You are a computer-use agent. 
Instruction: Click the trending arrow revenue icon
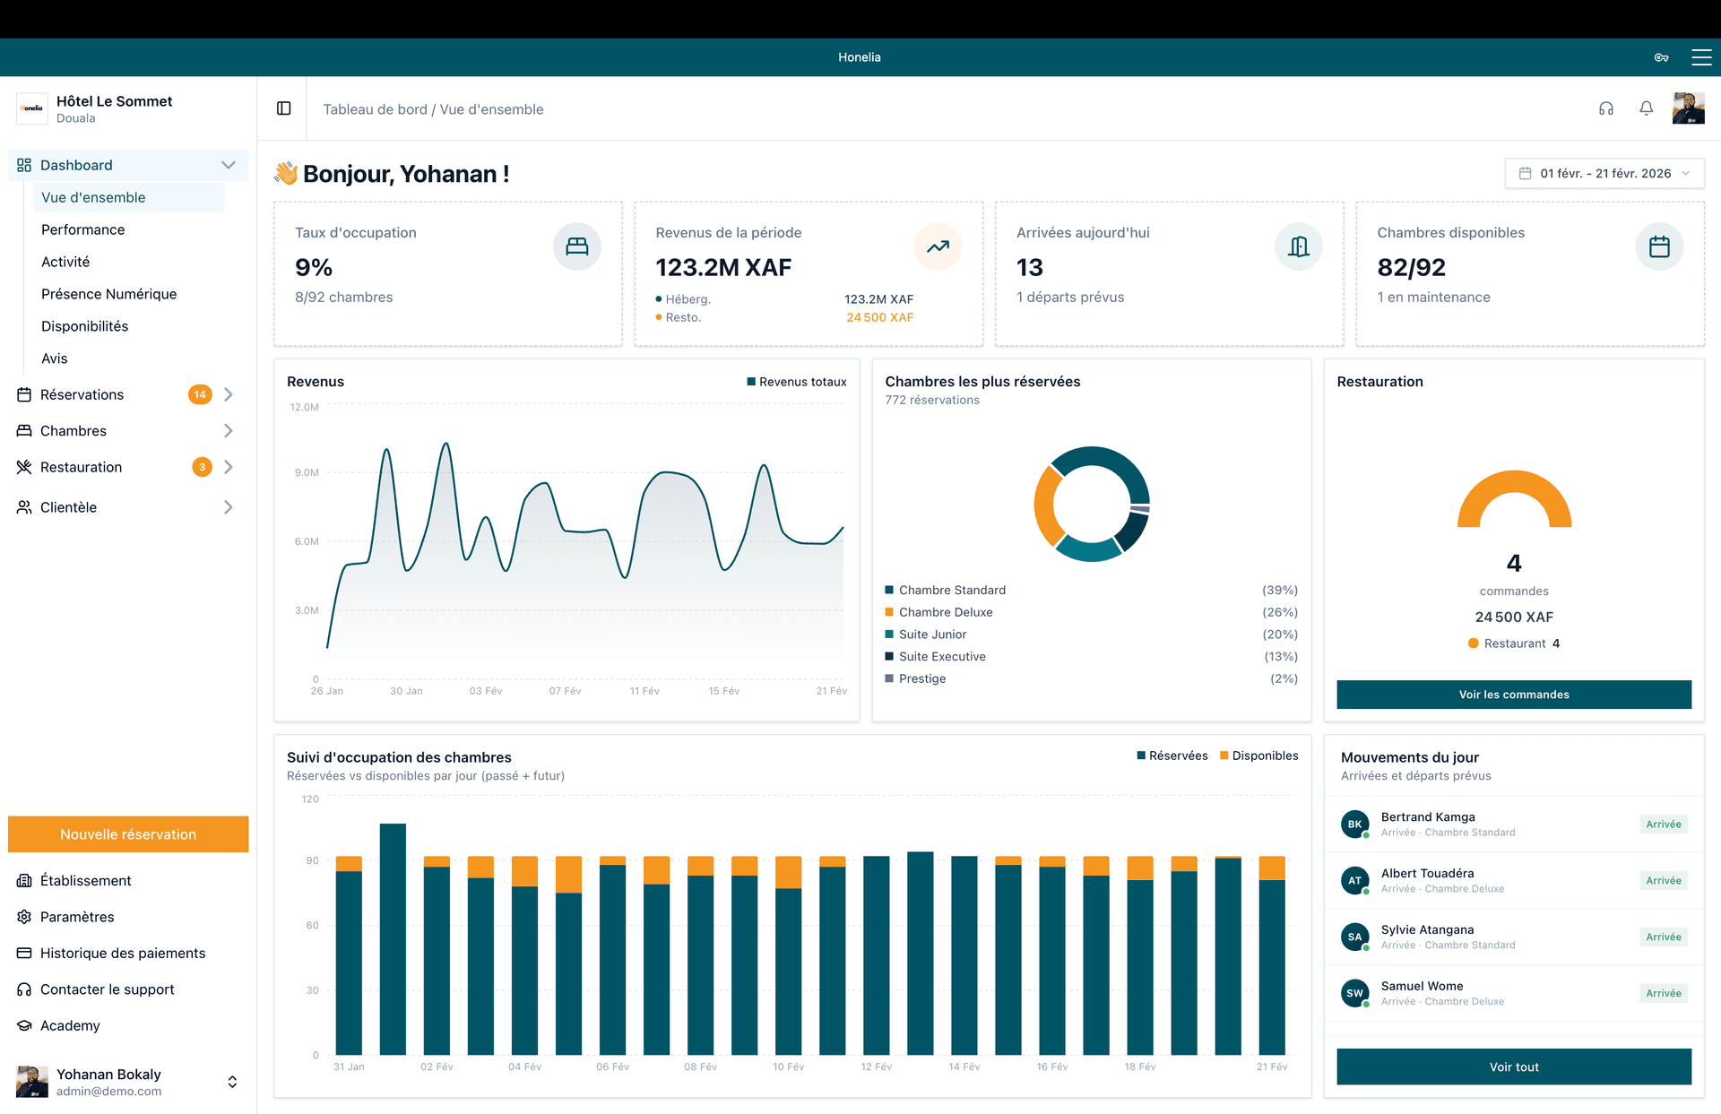tap(938, 246)
